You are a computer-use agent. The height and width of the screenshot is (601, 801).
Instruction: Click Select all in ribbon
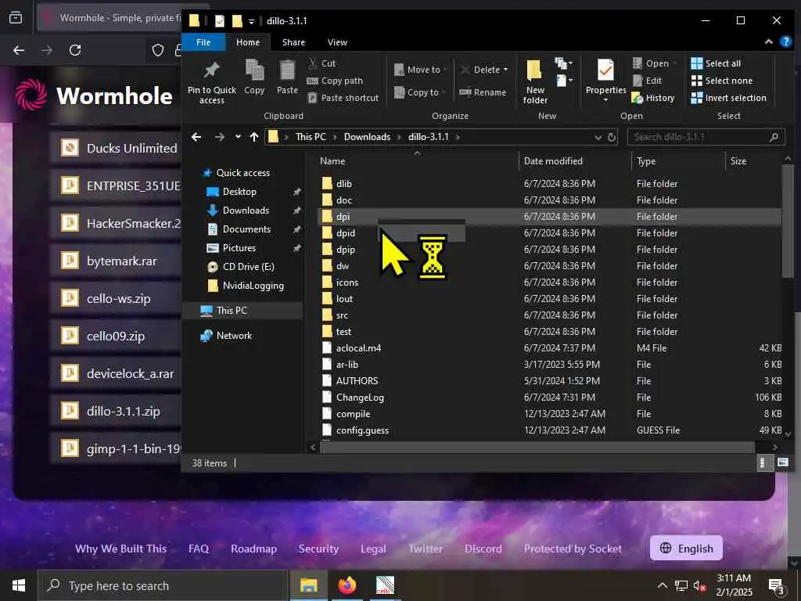click(x=716, y=63)
